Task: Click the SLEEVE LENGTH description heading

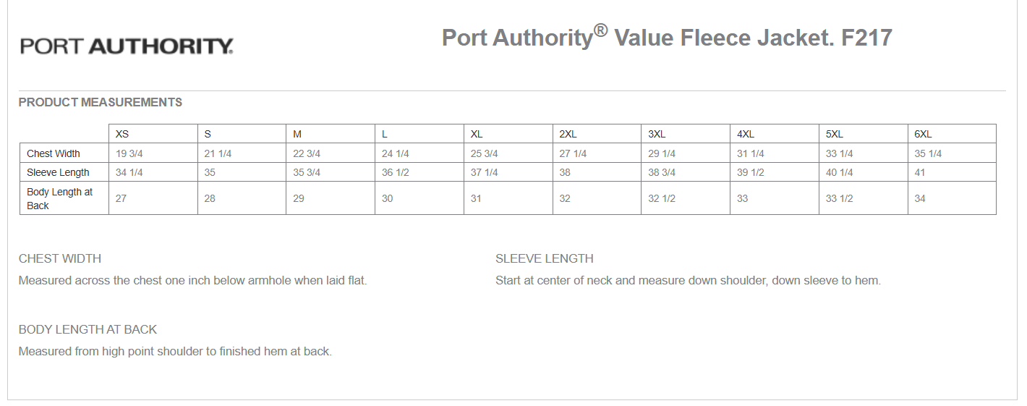Action: pos(544,258)
